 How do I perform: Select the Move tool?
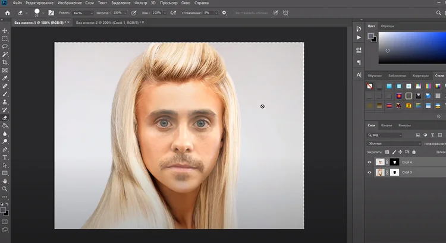(x=5, y=31)
